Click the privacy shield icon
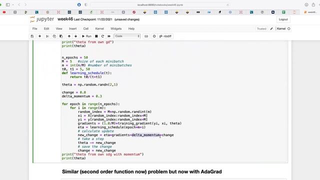 tap(86, 4)
